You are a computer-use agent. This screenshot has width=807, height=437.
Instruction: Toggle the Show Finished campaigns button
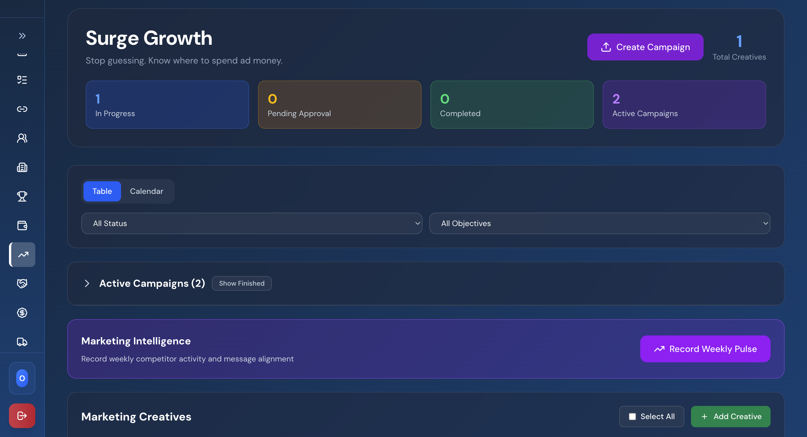[242, 283]
